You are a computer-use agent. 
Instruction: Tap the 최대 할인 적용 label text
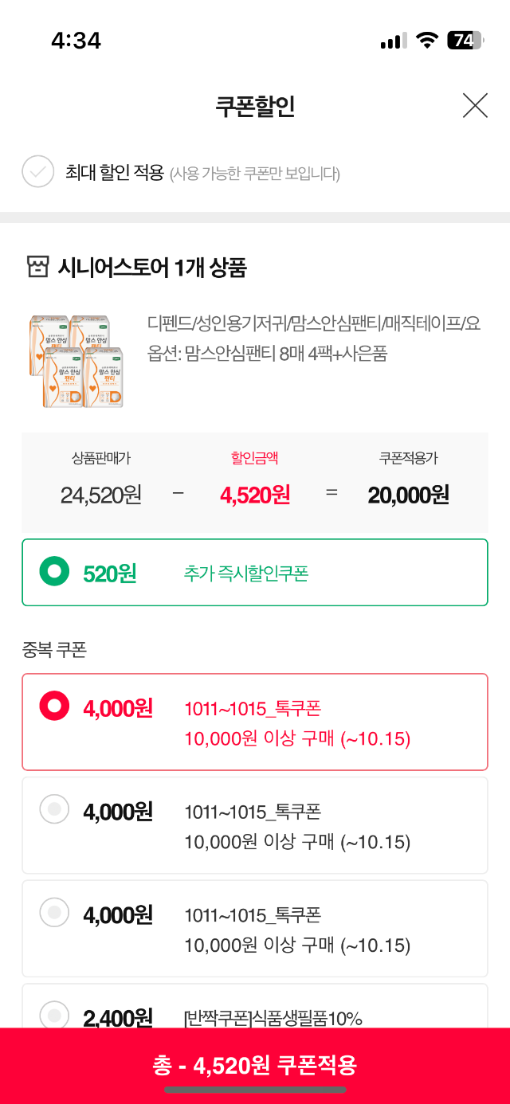[115, 172]
